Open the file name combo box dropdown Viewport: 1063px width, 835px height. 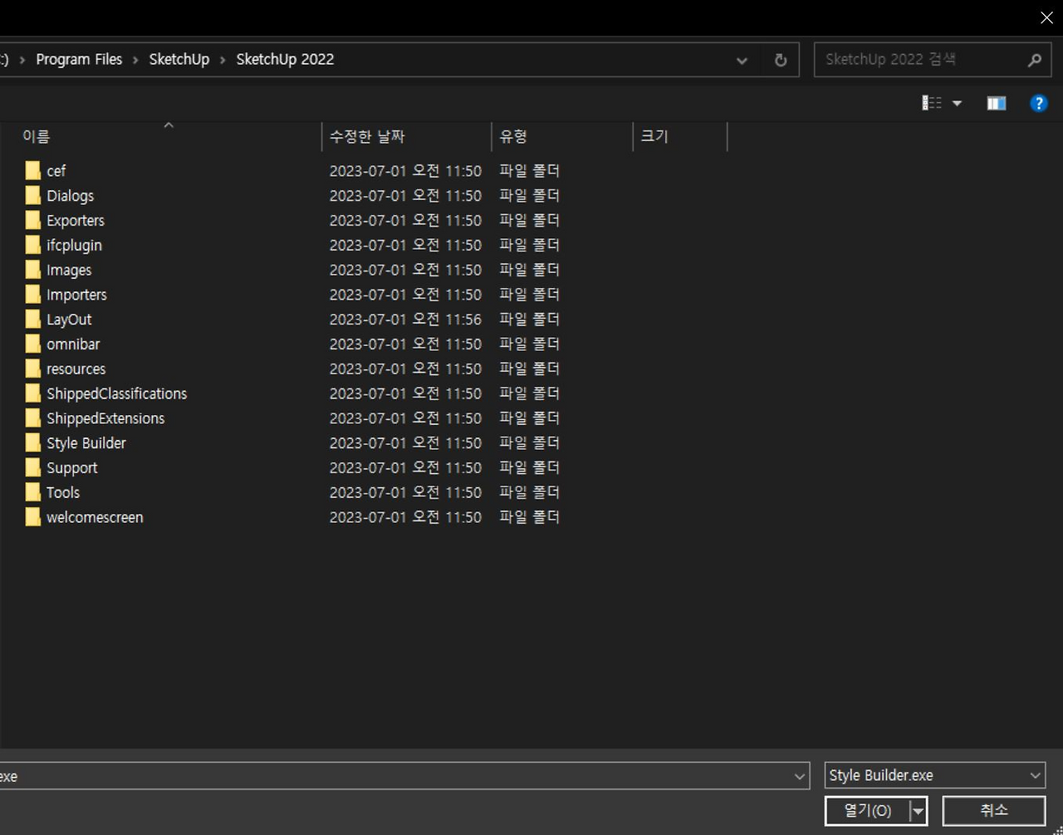tap(799, 776)
